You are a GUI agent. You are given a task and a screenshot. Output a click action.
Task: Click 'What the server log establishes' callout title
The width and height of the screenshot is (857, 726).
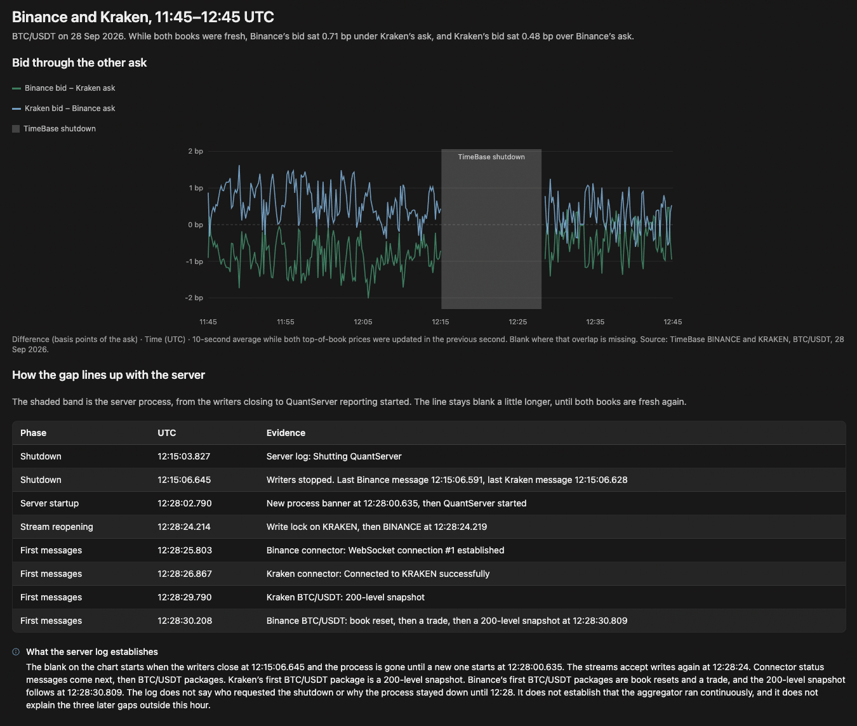pos(92,652)
